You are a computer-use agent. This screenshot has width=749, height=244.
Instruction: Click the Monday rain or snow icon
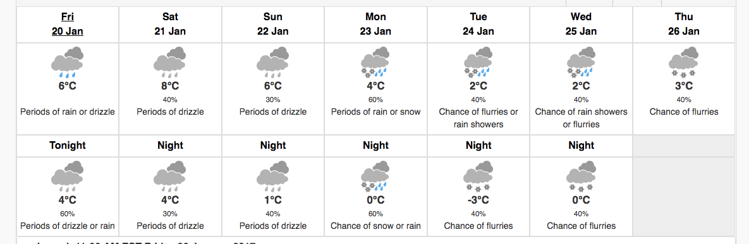tap(375, 62)
